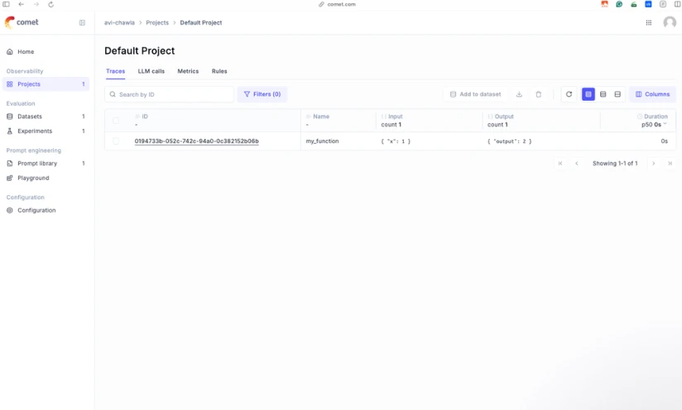Open trace ID 0194733b-052c-742c link
This screenshot has width=682, height=410.
(197, 141)
